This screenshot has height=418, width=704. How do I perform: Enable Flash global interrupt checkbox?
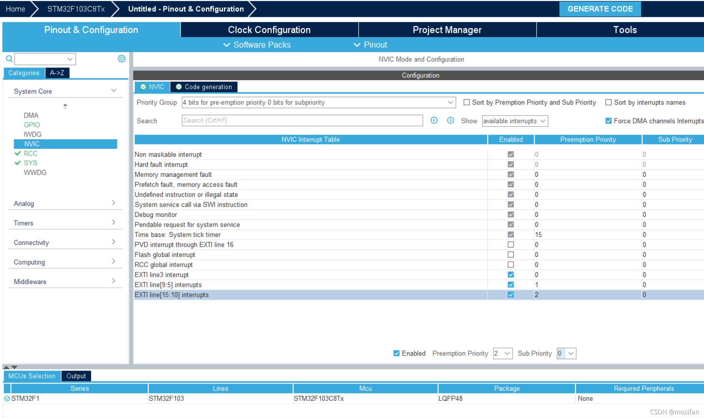(510, 255)
